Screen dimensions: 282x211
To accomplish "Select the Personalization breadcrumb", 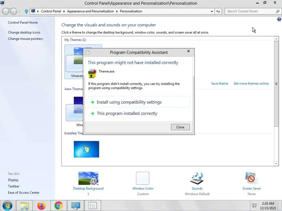I will coord(131,11).
